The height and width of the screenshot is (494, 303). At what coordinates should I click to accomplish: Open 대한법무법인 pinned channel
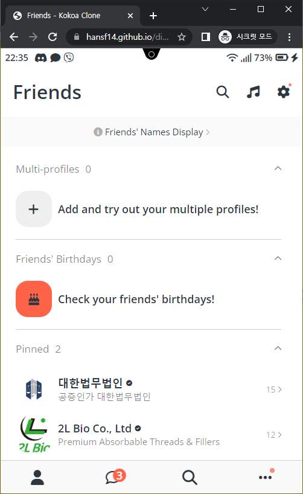point(148,390)
